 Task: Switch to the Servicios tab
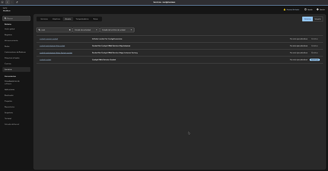click(x=44, y=19)
